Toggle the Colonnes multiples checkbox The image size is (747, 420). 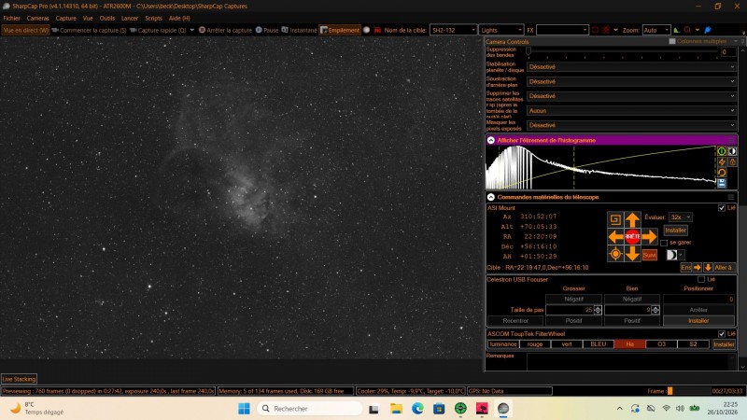[x=672, y=41]
